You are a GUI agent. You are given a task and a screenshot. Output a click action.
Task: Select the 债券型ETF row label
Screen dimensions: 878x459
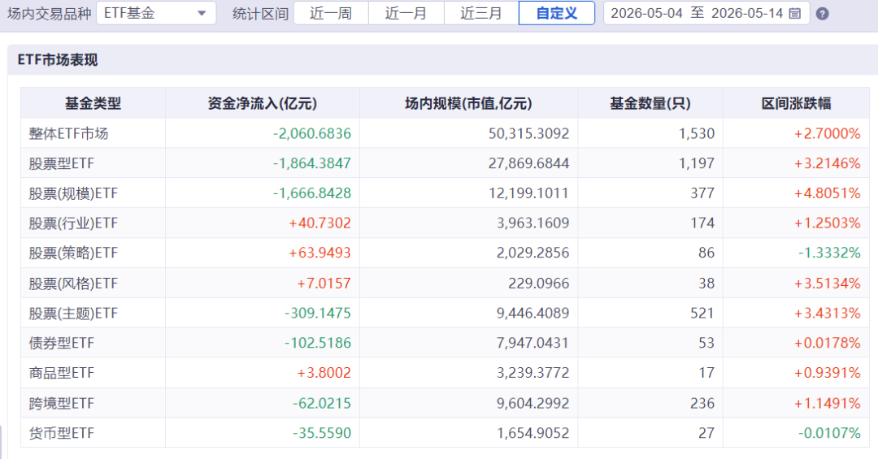(x=62, y=343)
